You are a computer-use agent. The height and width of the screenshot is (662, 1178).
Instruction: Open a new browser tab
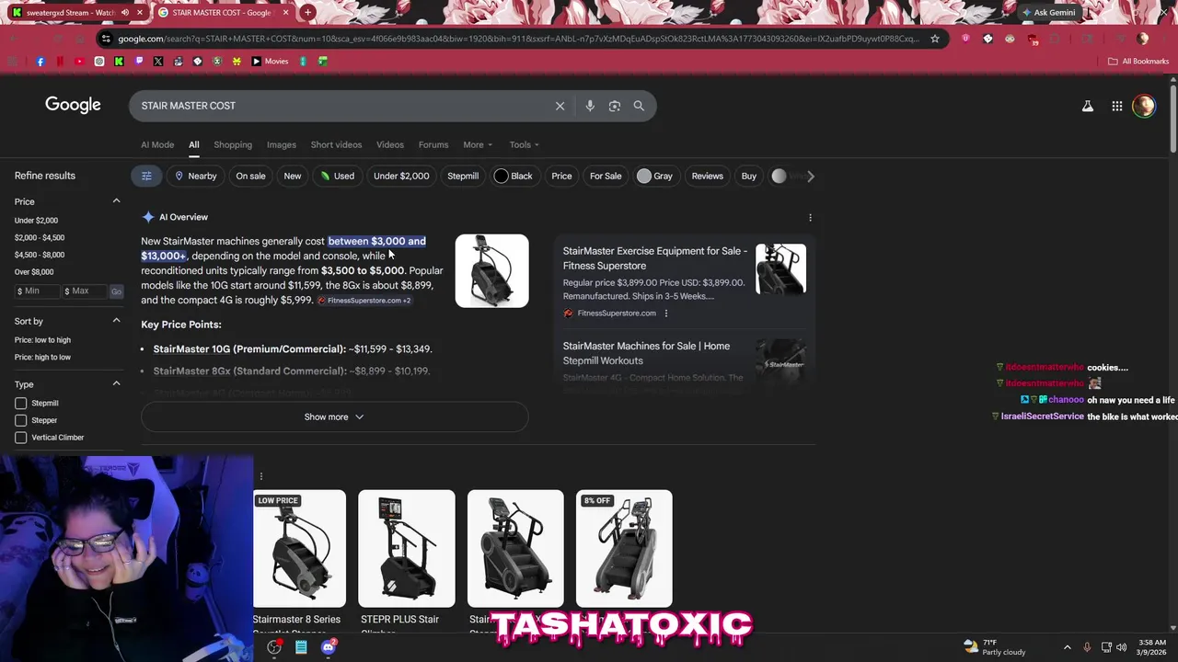(308, 13)
